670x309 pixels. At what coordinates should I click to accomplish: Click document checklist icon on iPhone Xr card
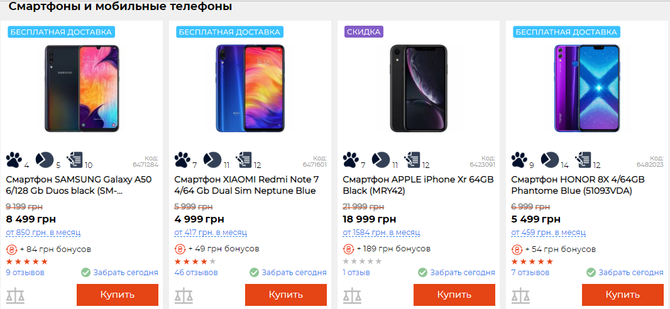pos(412,159)
